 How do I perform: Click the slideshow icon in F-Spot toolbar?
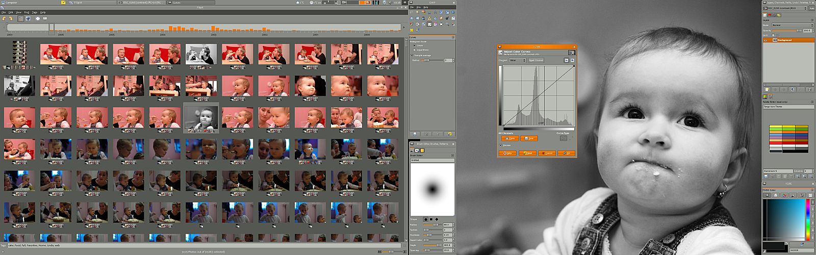coord(45,18)
